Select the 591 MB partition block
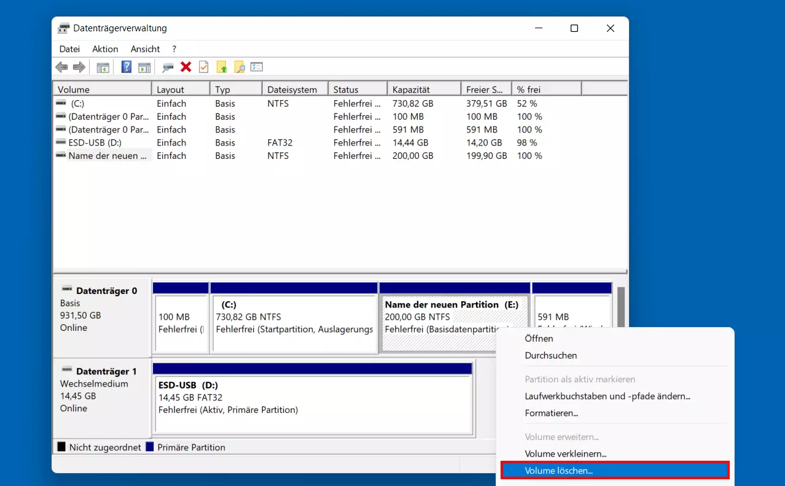 pyautogui.click(x=572, y=318)
